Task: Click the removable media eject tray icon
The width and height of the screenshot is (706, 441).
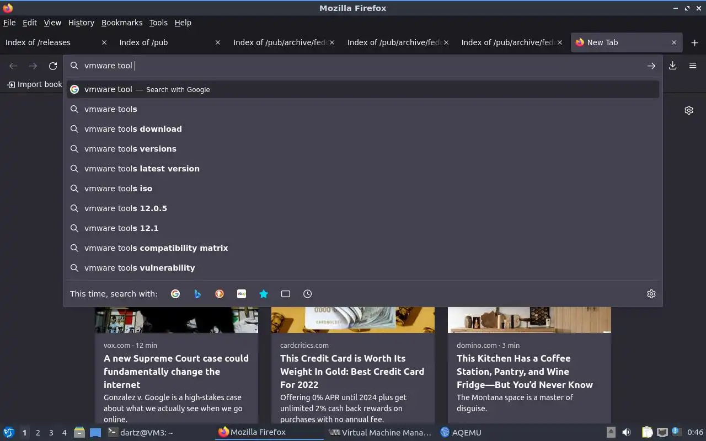Action: 611,433
